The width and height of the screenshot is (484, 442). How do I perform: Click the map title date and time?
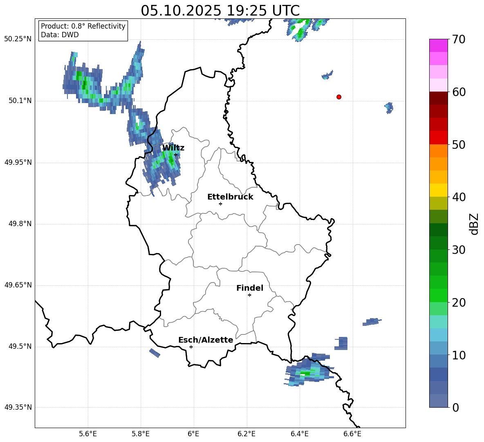pos(220,10)
